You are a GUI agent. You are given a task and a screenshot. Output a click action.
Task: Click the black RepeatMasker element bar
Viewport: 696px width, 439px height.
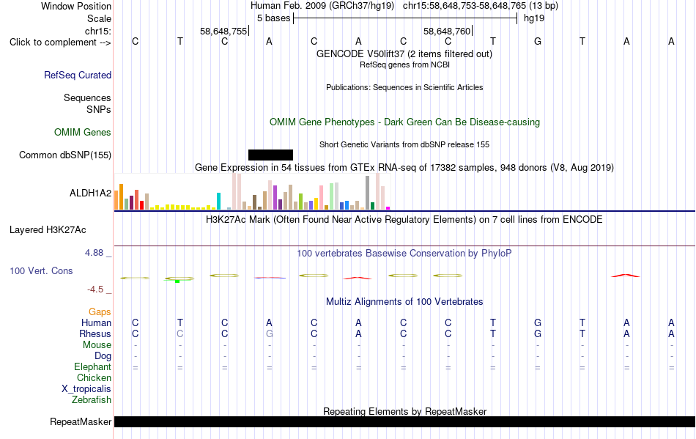point(404,421)
